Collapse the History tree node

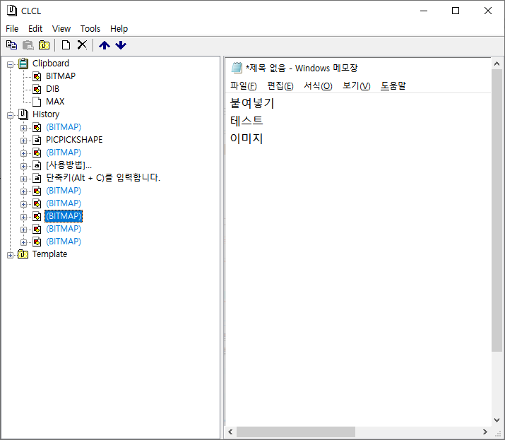pos(11,115)
